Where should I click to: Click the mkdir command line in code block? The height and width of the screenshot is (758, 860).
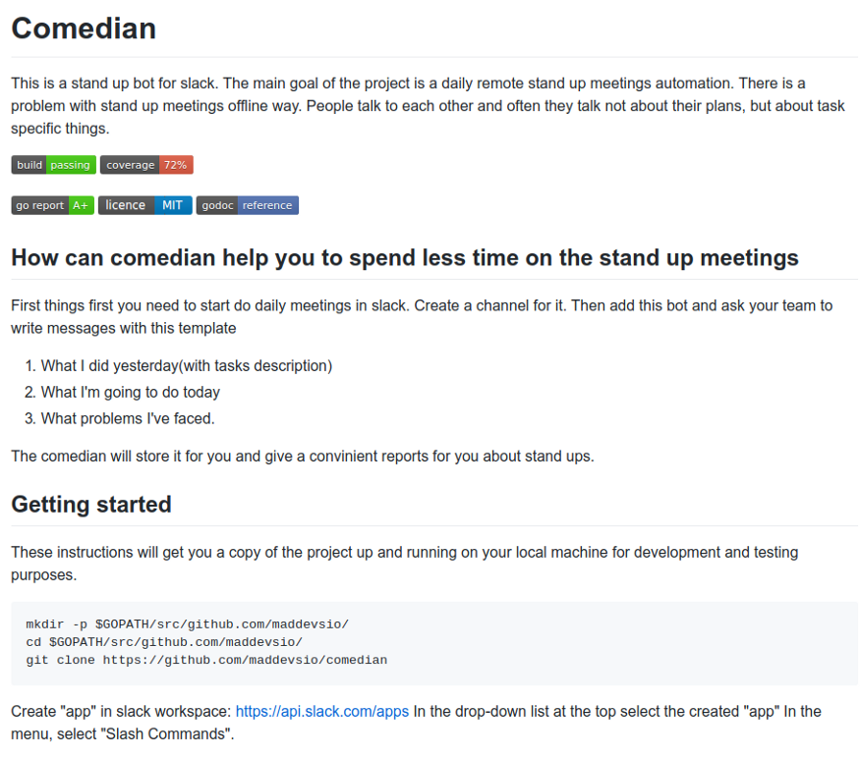click(x=187, y=624)
